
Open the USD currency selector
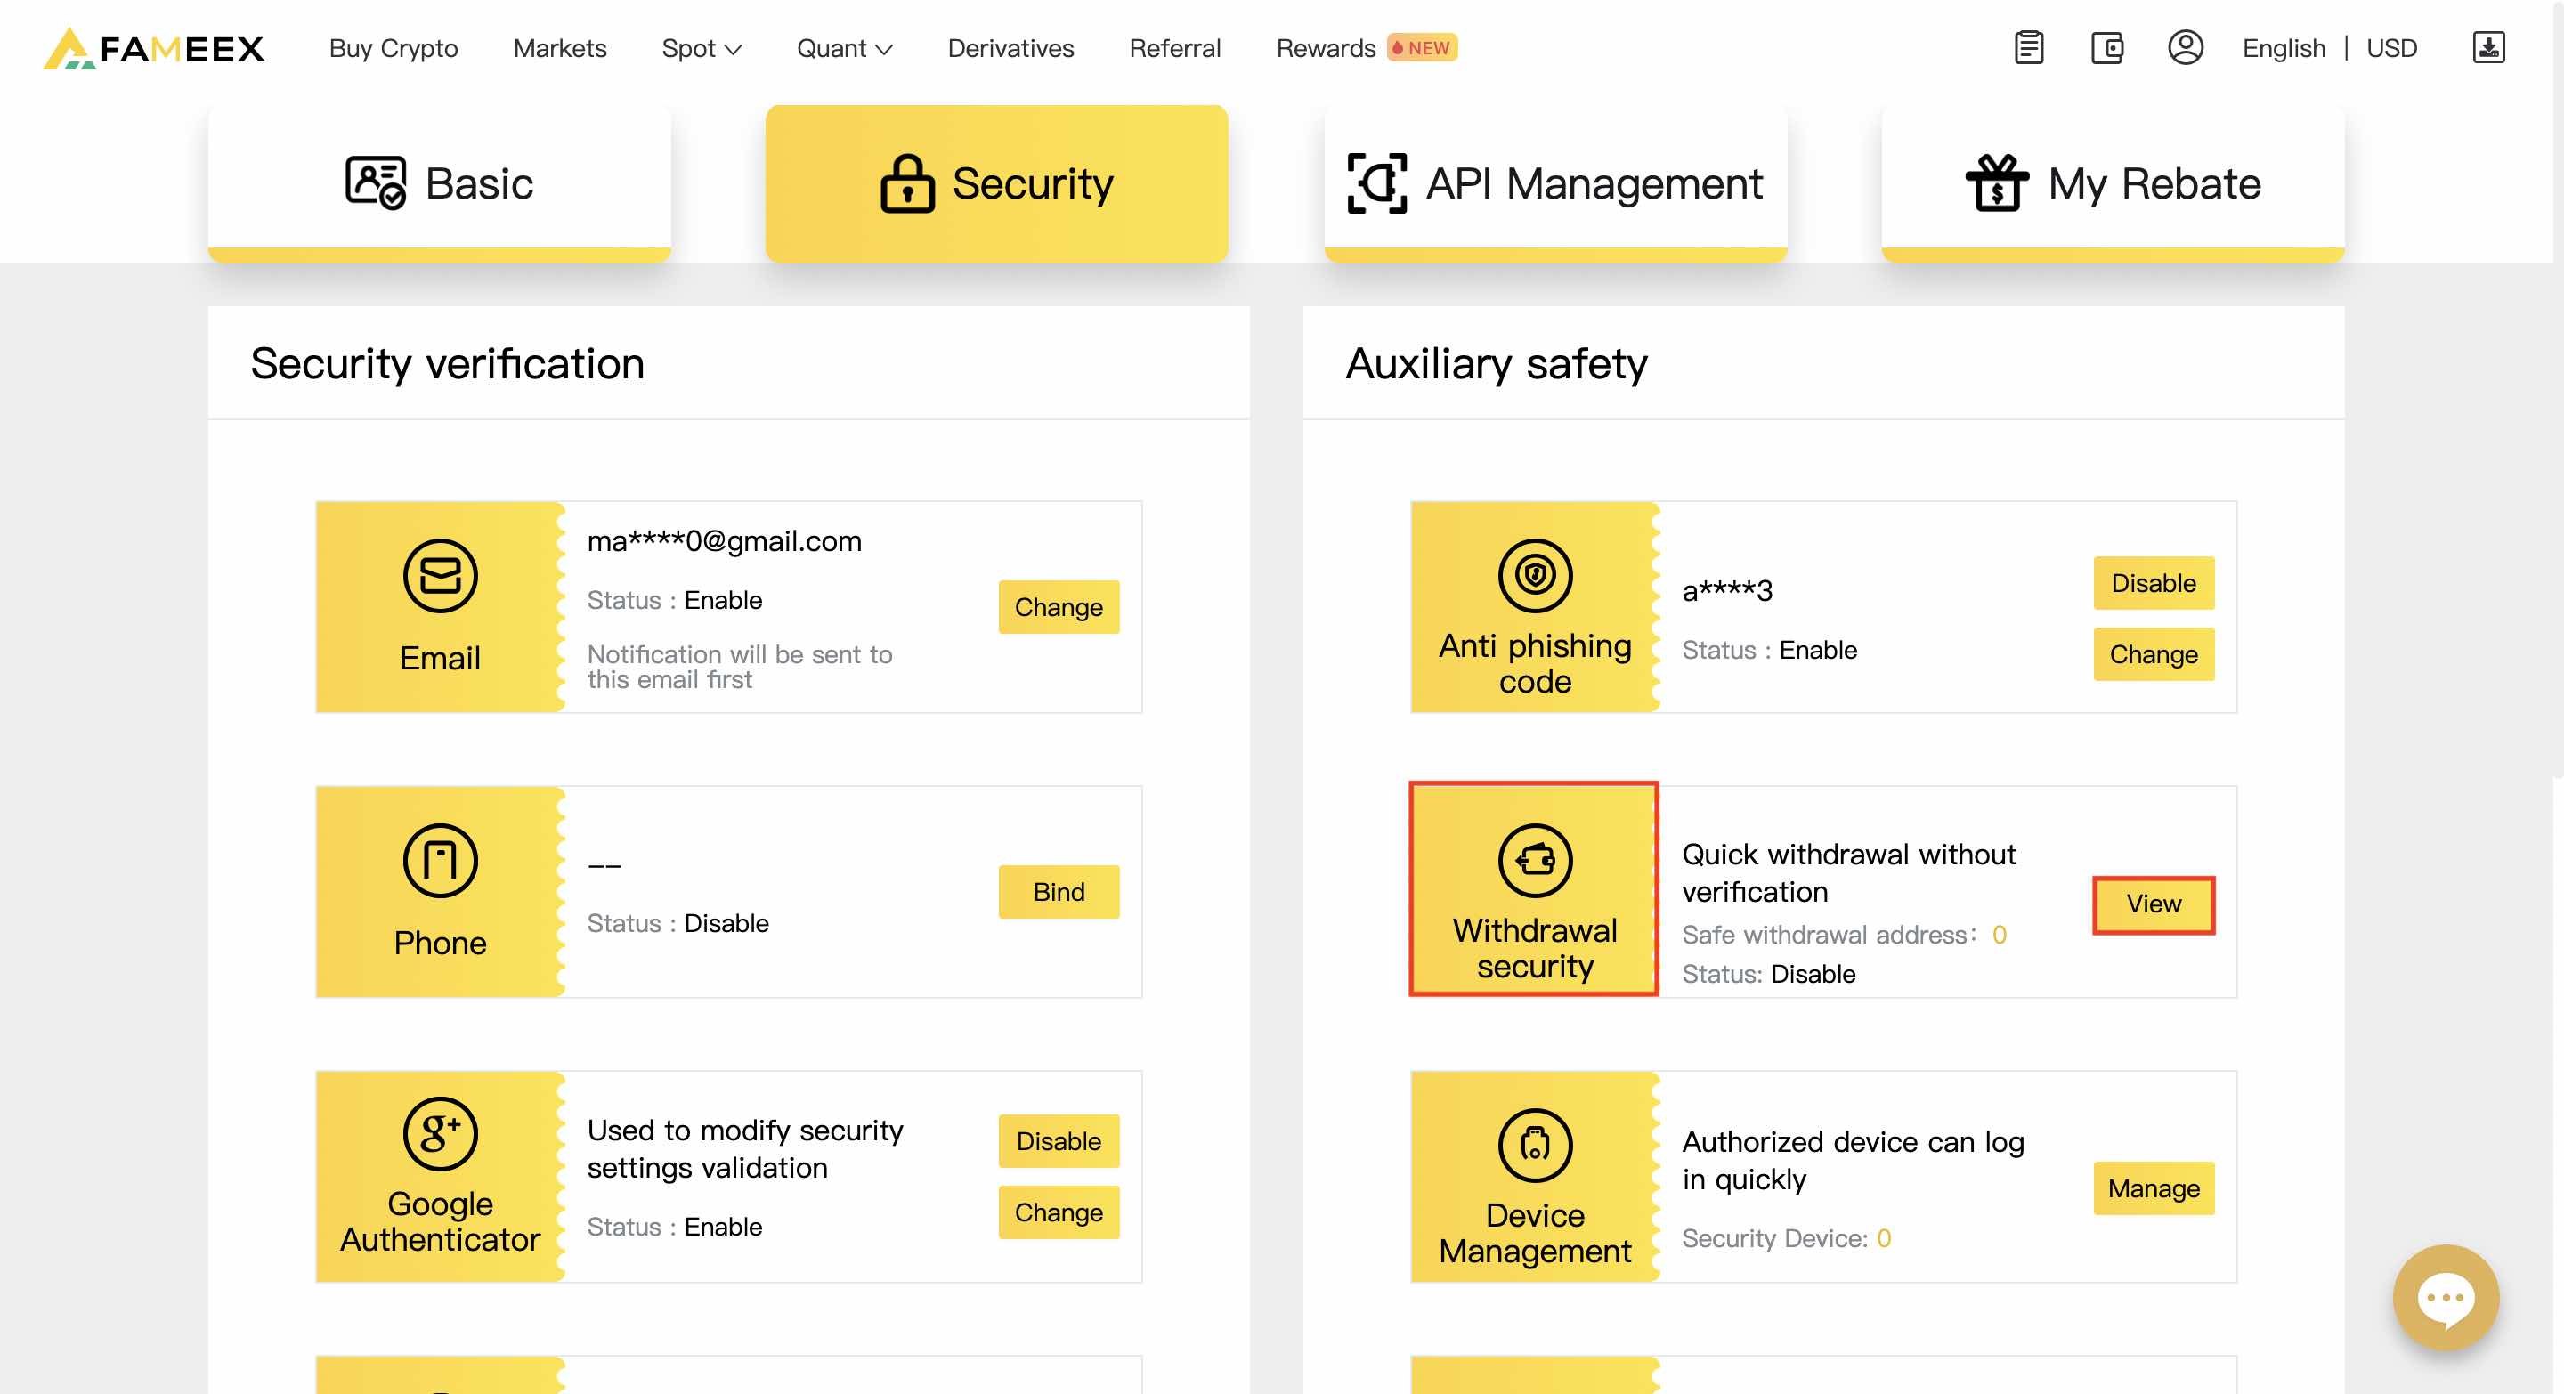(2390, 48)
